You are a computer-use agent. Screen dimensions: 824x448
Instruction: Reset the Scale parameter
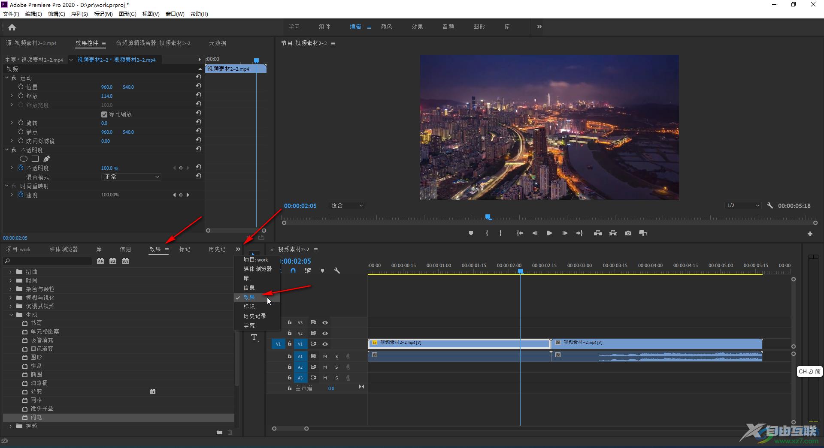[198, 95]
